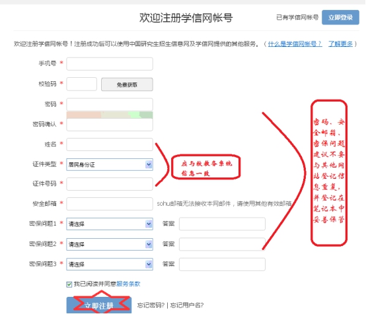Open the 什么是学信网帐号 link
Viewport: 366px width, 314px height.
(x=295, y=44)
